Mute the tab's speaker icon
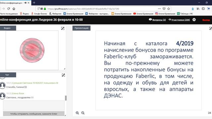 [x=26, y=3]
